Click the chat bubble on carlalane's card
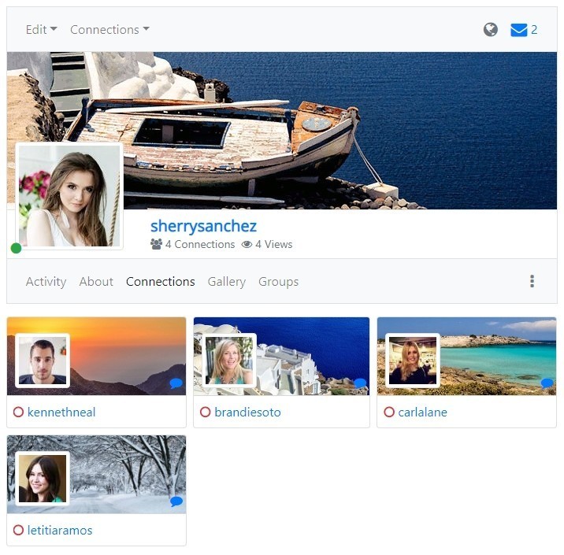The height and width of the screenshot is (555, 564). pos(547,383)
